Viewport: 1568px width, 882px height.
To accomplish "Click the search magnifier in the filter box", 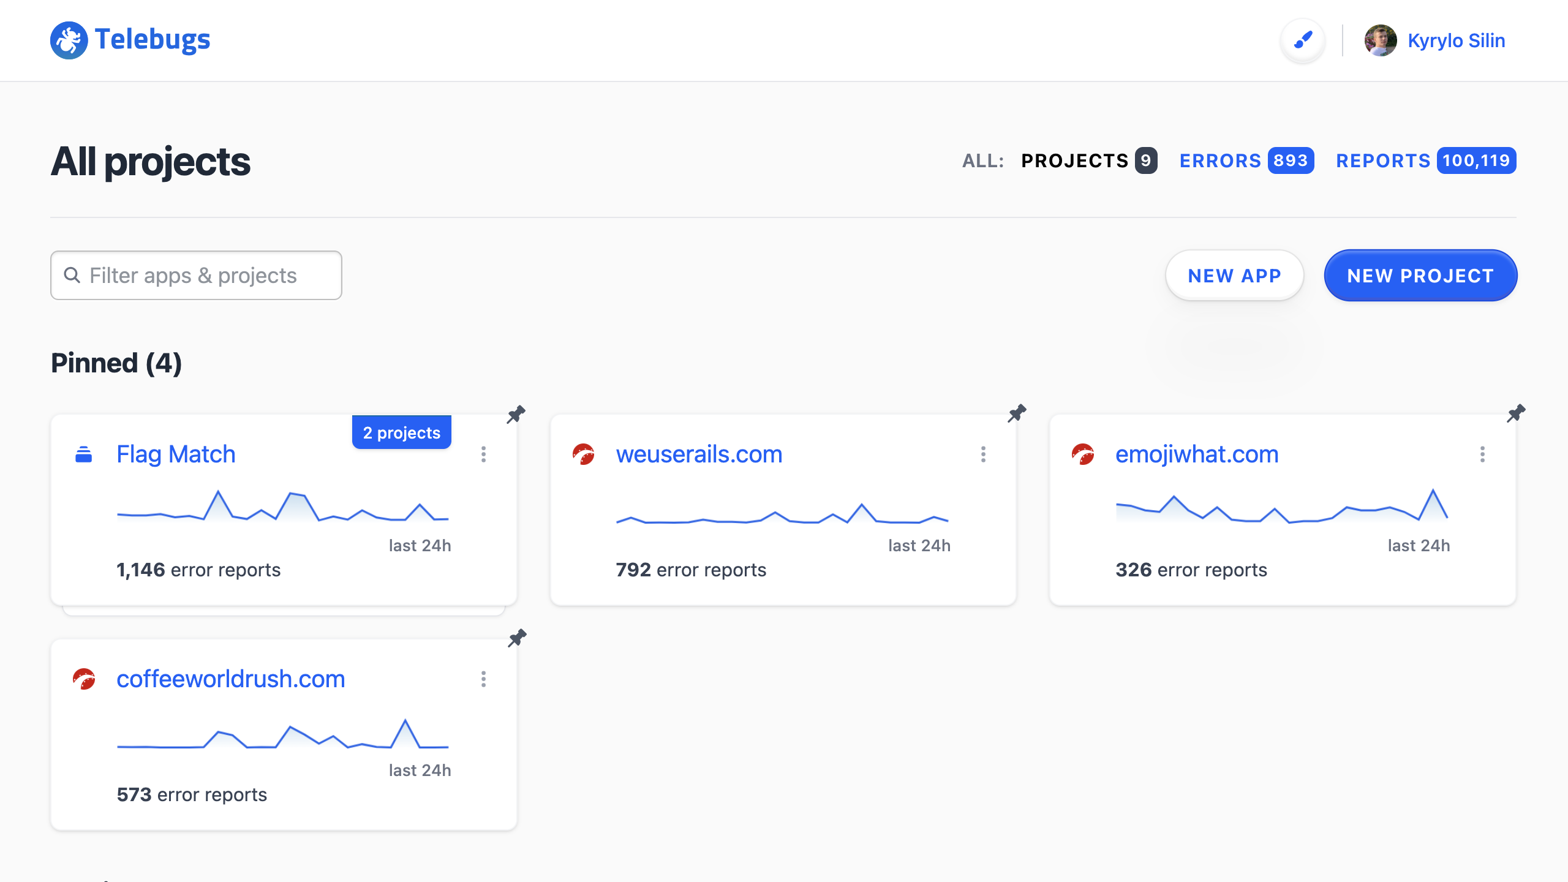I will tap(72, 275).
